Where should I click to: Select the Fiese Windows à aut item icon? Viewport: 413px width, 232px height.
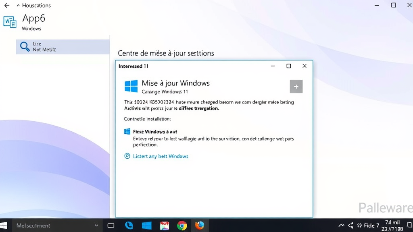(x=127, y=131)
